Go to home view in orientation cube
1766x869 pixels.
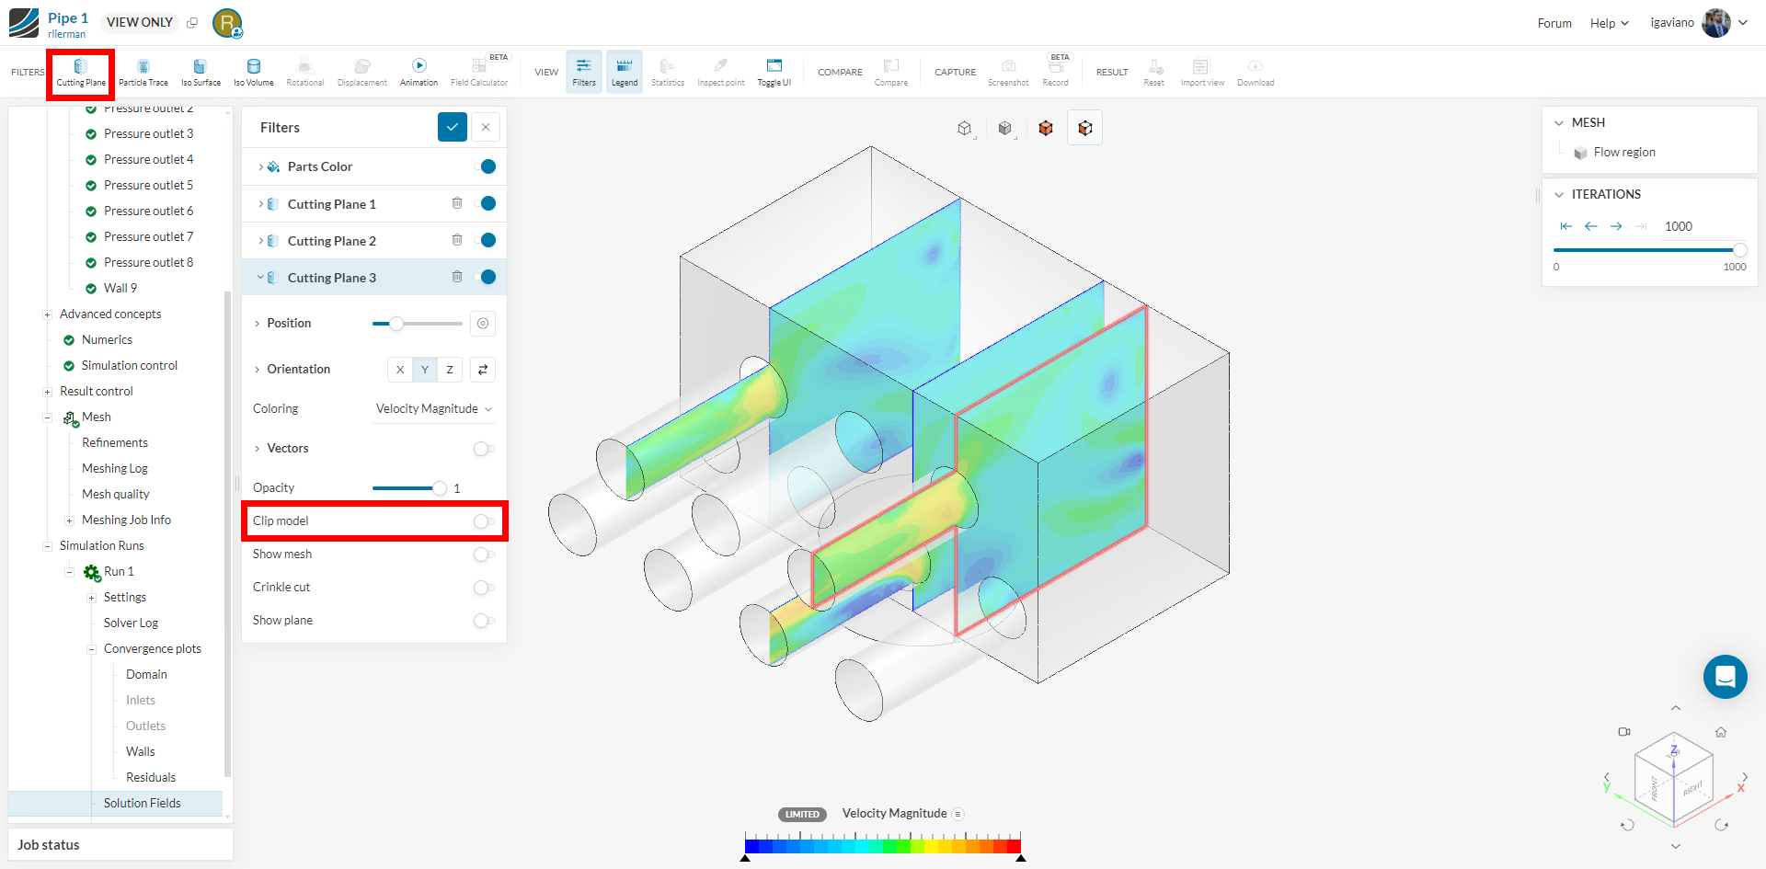(x=1721, y=733)
